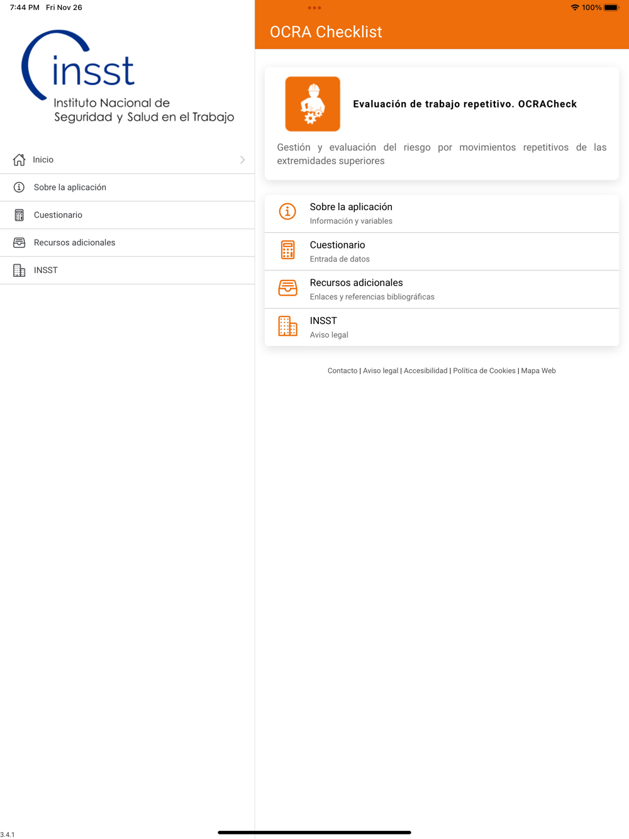Click the orange building icon for INSST

coord(287,326)
